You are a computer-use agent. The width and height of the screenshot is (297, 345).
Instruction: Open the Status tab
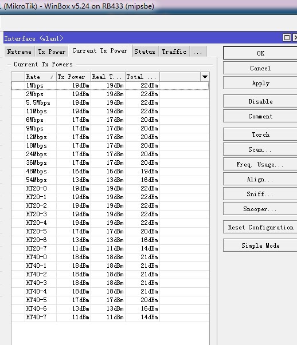tap(145, 51)
